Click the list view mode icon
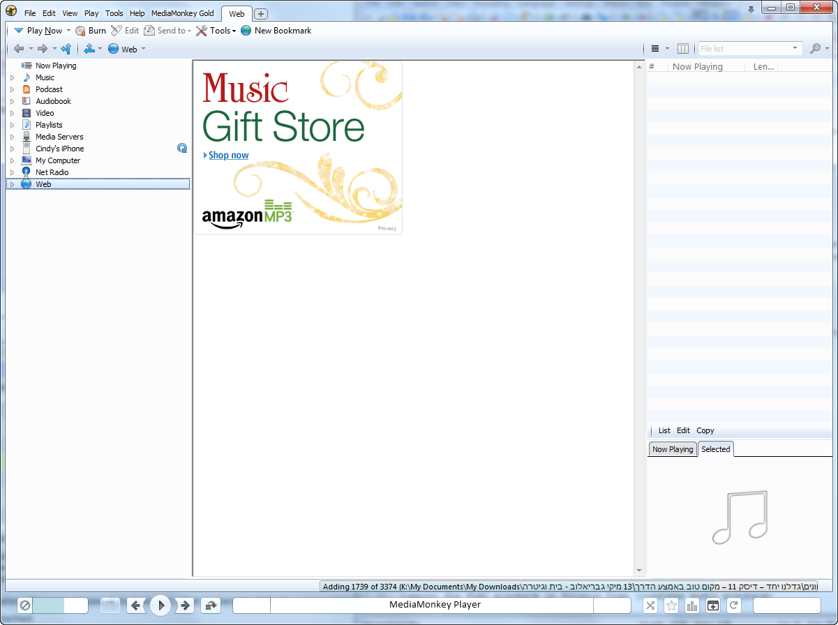Screen dimensions: 838x625 tap(655, 49)
